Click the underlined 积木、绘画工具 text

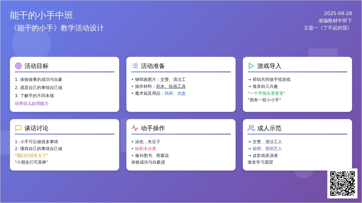[171, 86]
